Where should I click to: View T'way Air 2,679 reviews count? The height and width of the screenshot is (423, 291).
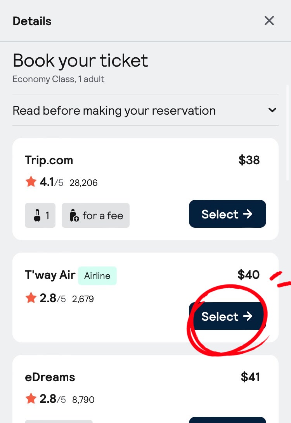pos(83,299)
